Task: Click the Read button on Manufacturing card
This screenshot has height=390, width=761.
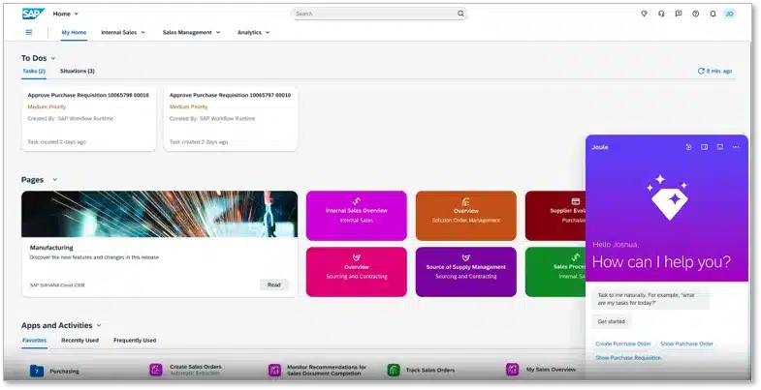Action: point(274,285)
